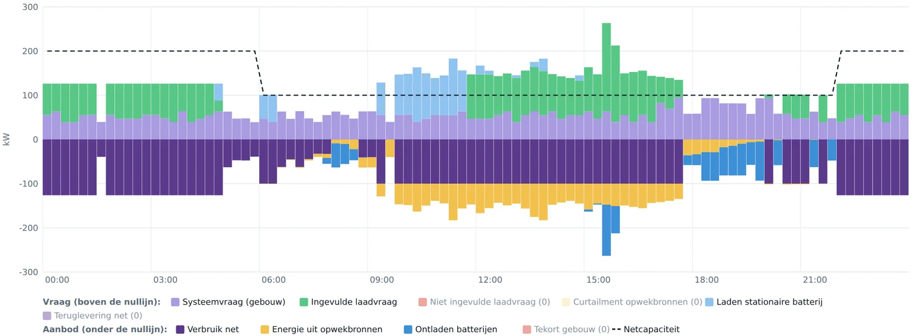The image size is (918, 336).
Task: Hide the Verbruik net series via label
Action: (213, 329)
